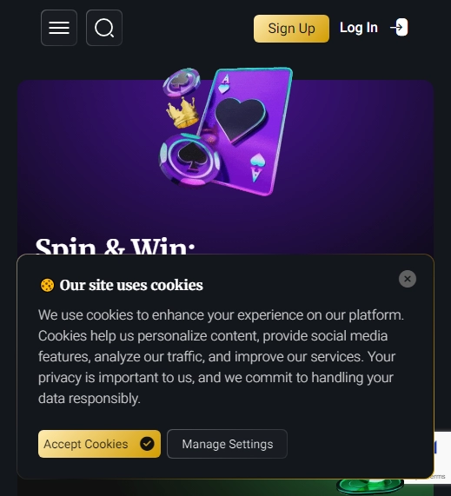Screen dimensions: 451x496
Task: Dismiss the cookie banner with X
Action: tap(408, 279)
